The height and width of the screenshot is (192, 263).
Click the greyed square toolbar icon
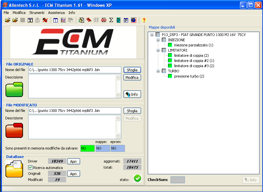tap(23, 20)
